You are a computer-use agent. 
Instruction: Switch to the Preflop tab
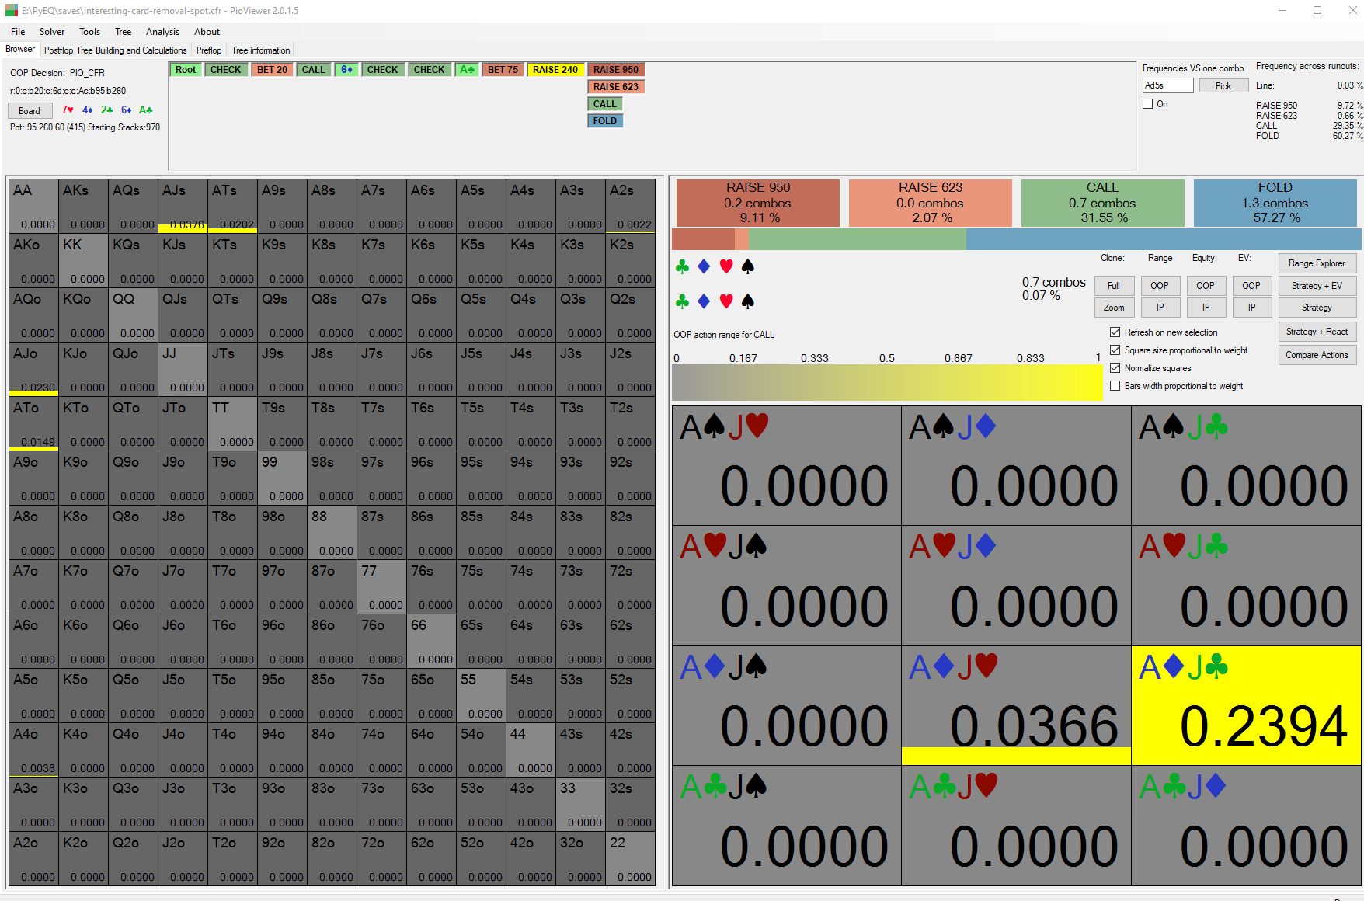click(x=209, y=50)
